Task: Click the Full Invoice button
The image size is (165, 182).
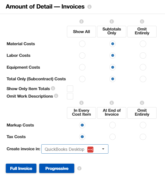Action: [x=21, y=168]
